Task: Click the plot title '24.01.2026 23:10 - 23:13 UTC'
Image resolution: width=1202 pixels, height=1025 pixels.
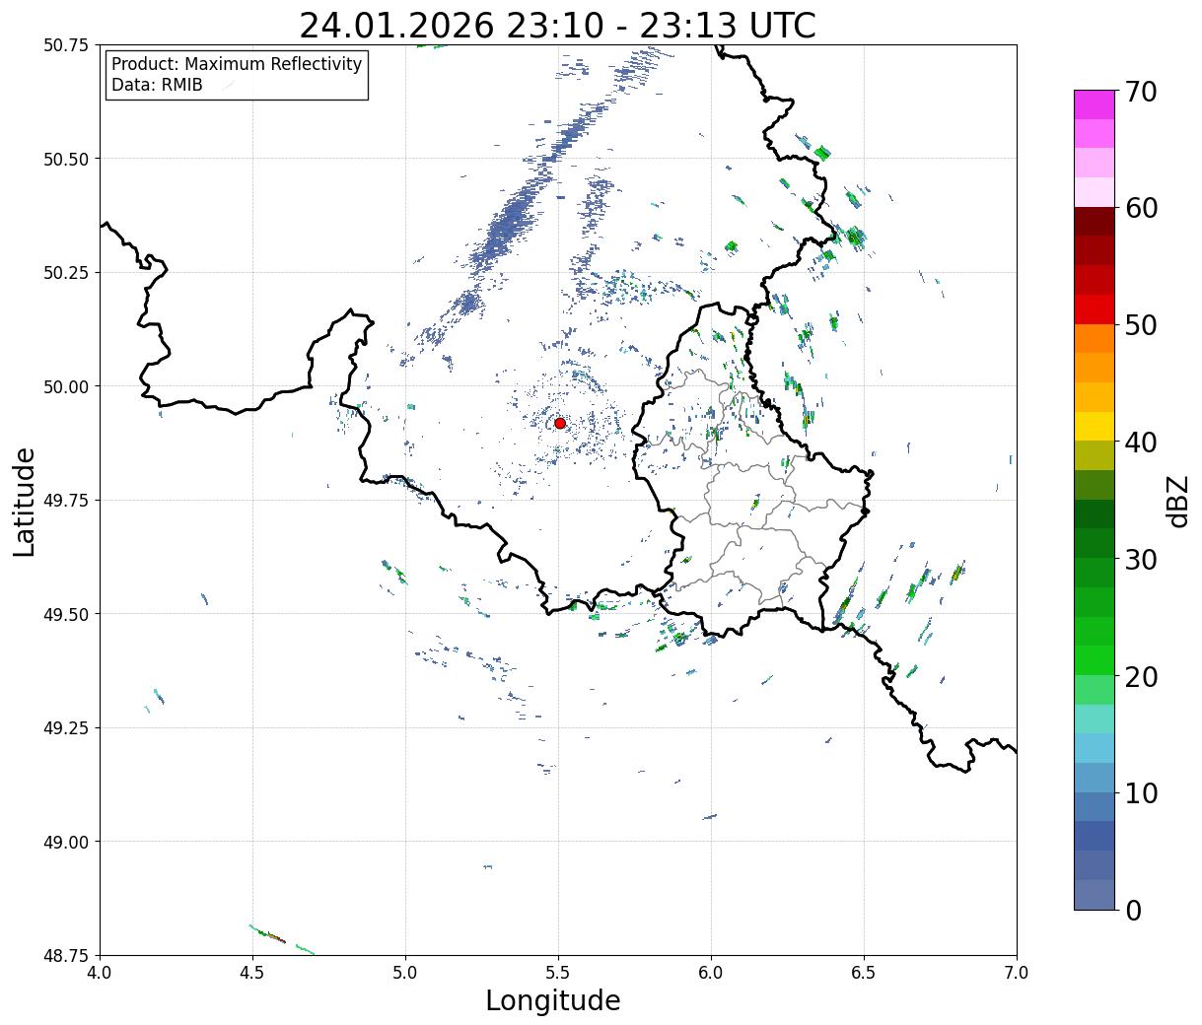Action: (x=557, y=26)
